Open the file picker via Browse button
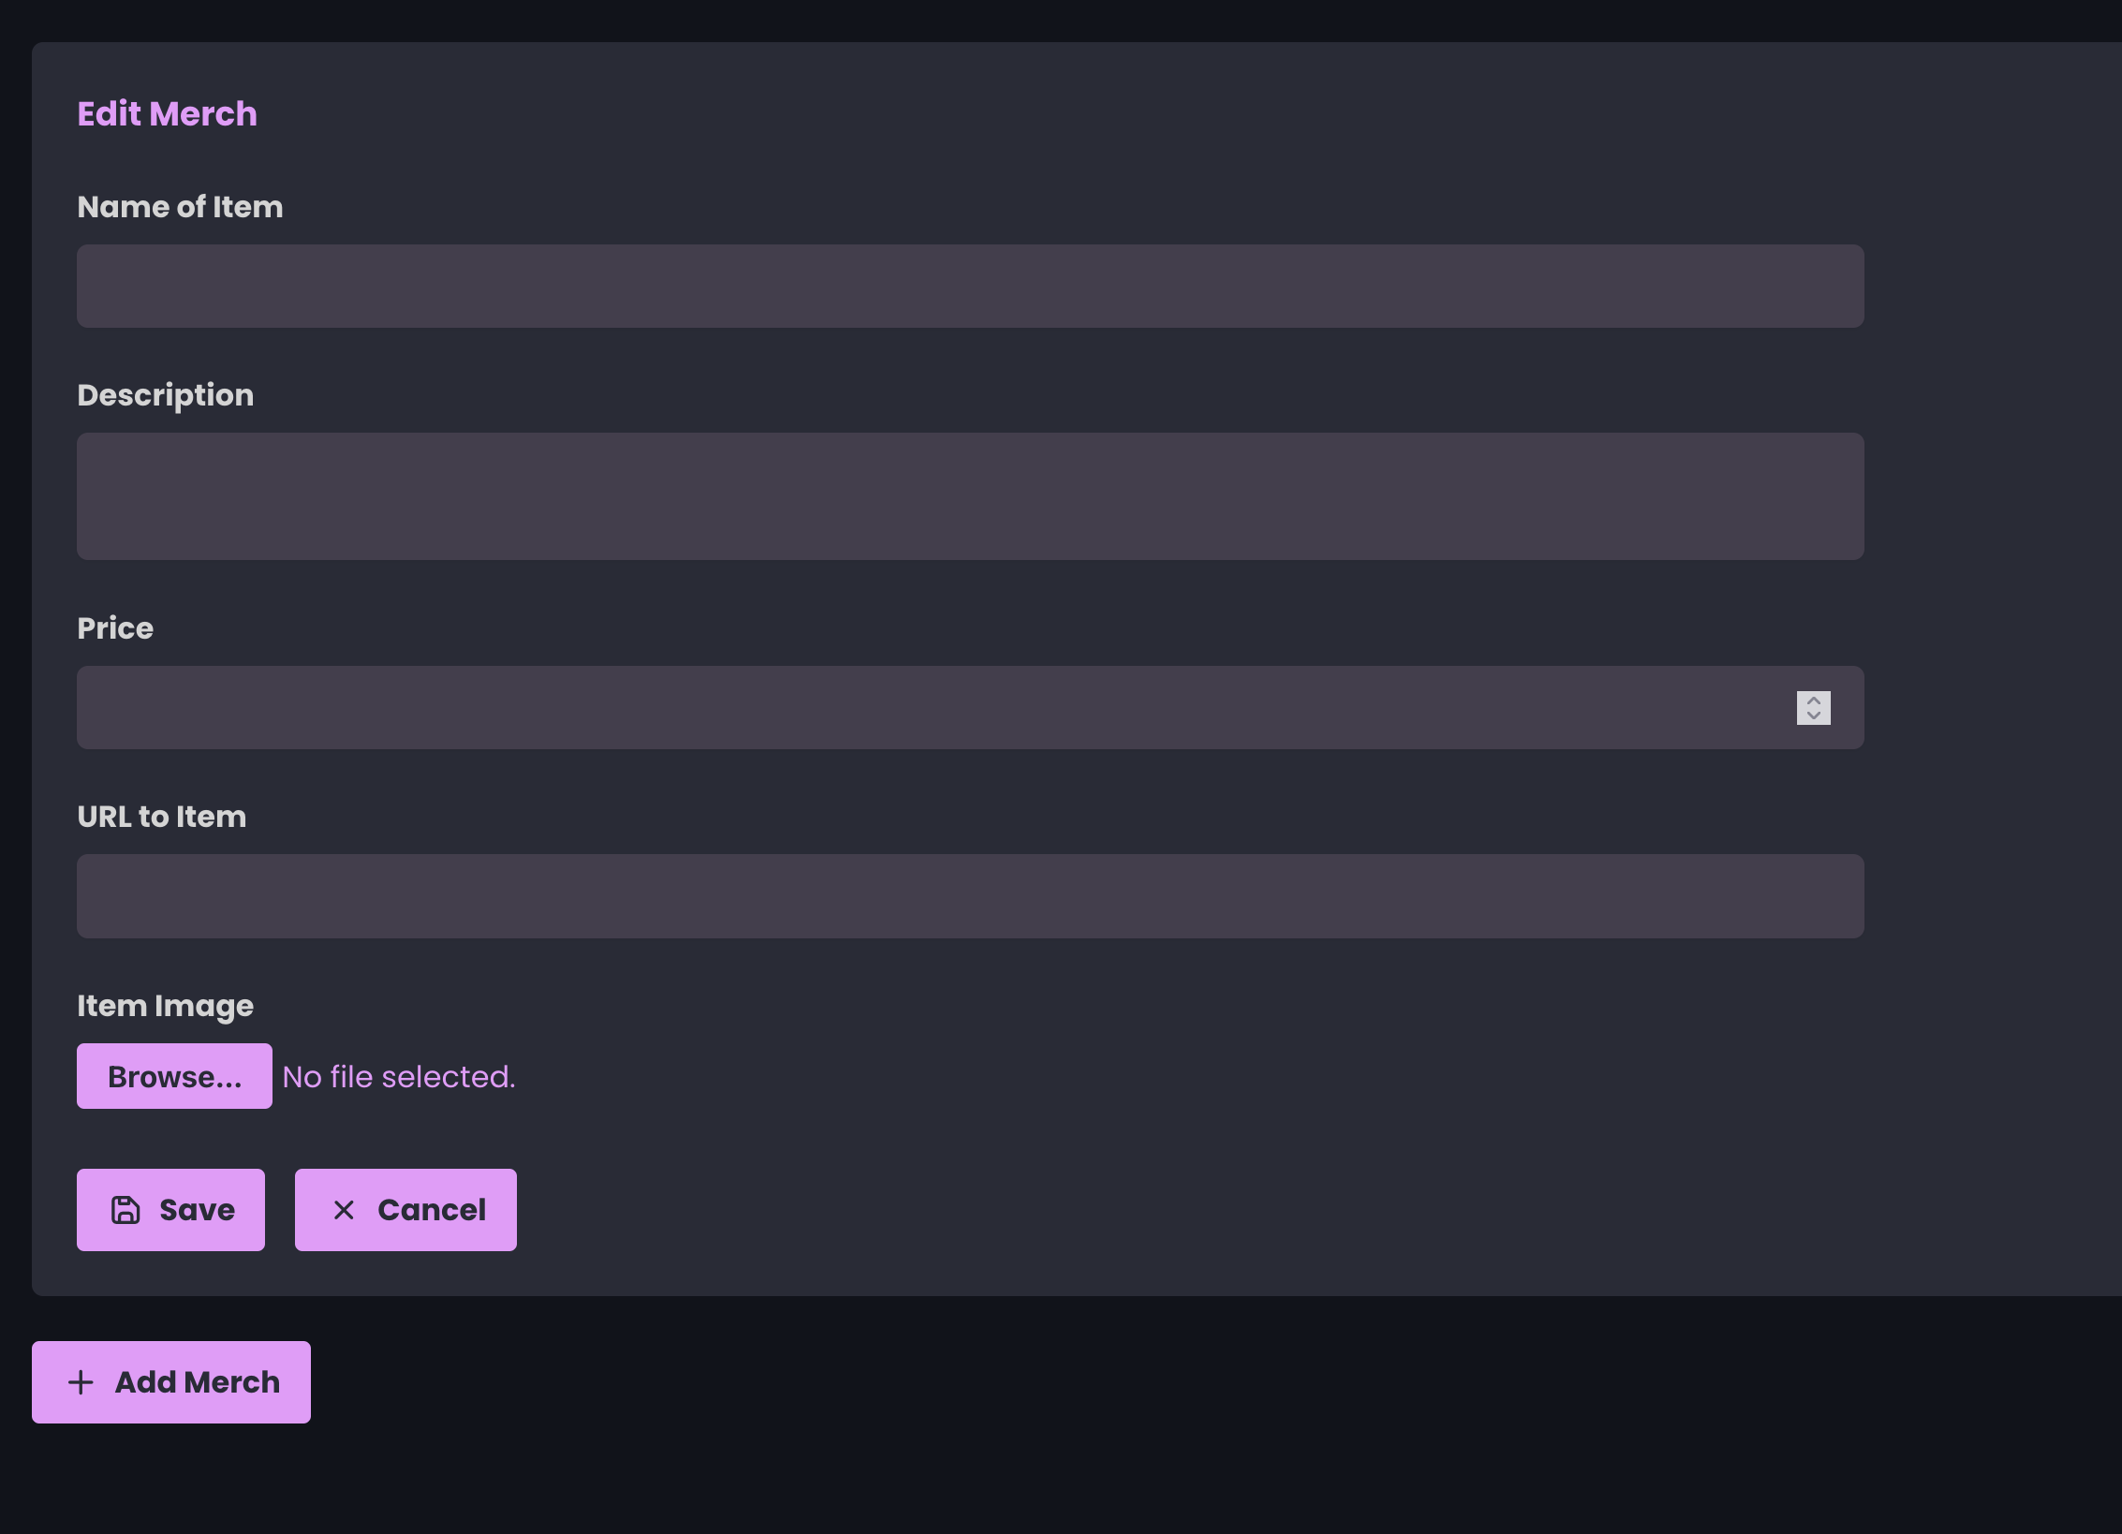The image size is (2122, 1534). 173,1075
